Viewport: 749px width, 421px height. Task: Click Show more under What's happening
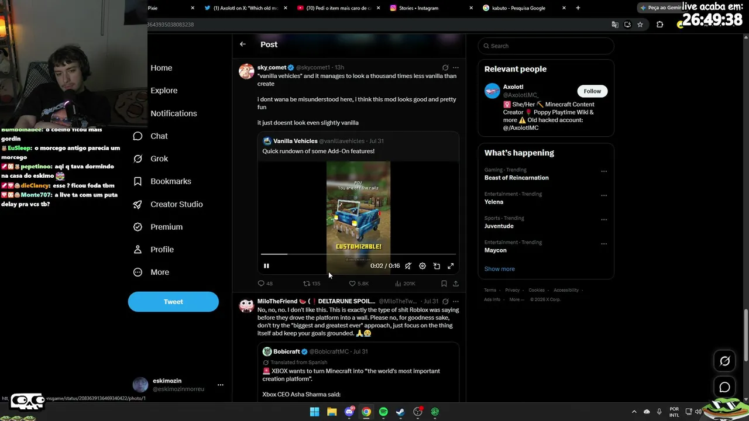(500, 269)
